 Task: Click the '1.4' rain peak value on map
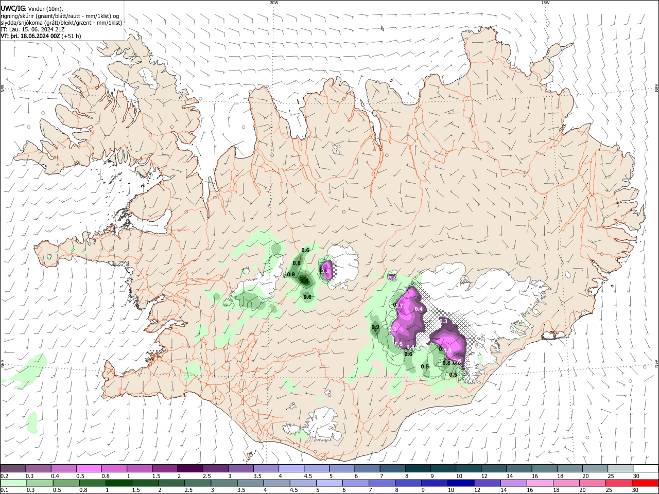(x=305, y=281)
